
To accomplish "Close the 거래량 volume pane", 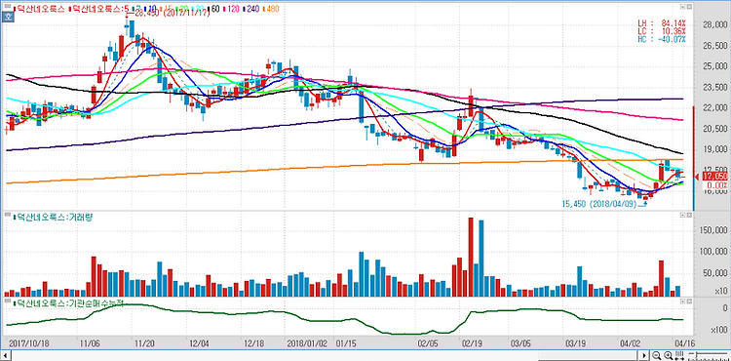I will pos(688,215).
